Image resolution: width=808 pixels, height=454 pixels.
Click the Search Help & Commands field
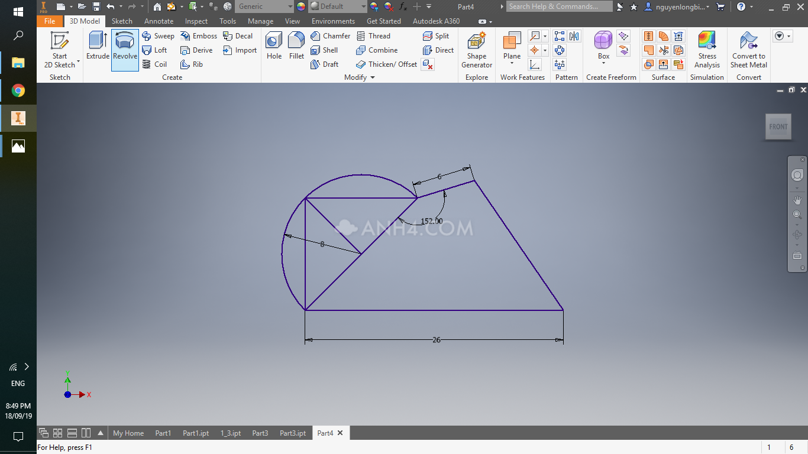(x=559, y=7)
